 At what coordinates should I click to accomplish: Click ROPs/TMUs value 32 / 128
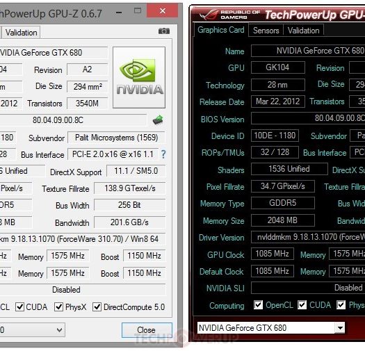tap(275, 152)
